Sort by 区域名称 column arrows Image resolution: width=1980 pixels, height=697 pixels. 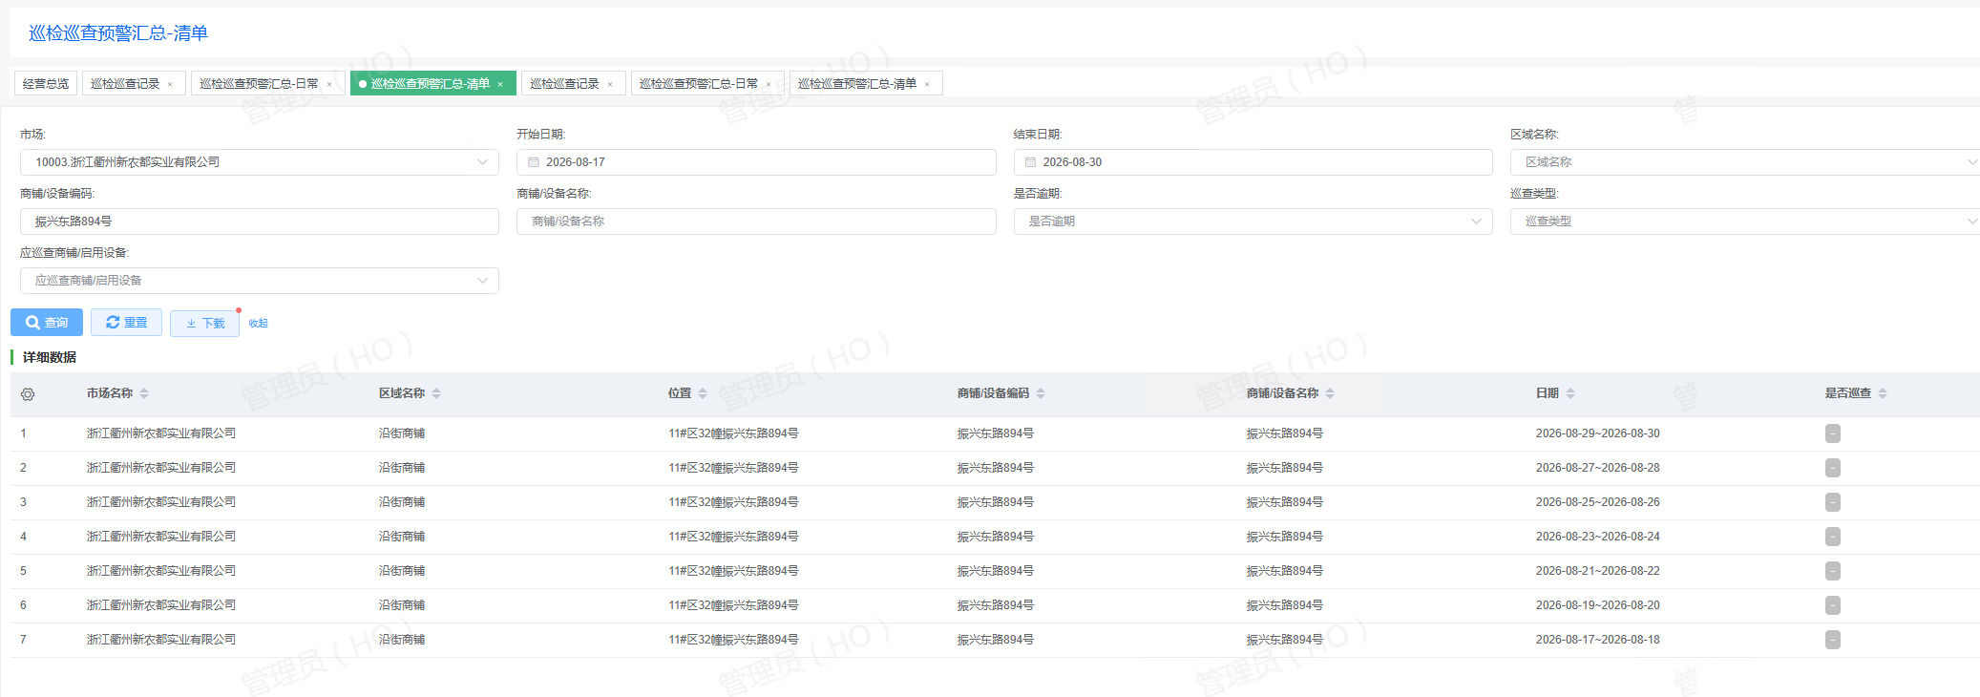point(436,393)
